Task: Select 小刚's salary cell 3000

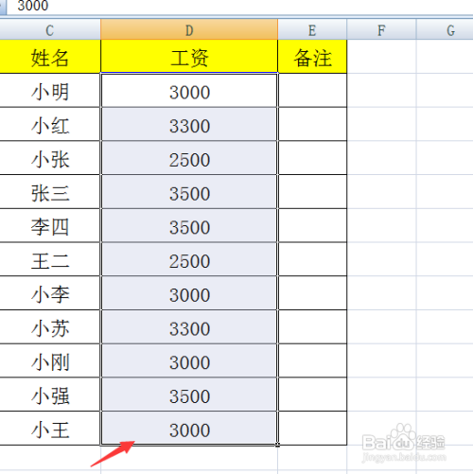Action: [x=189, y=360]
